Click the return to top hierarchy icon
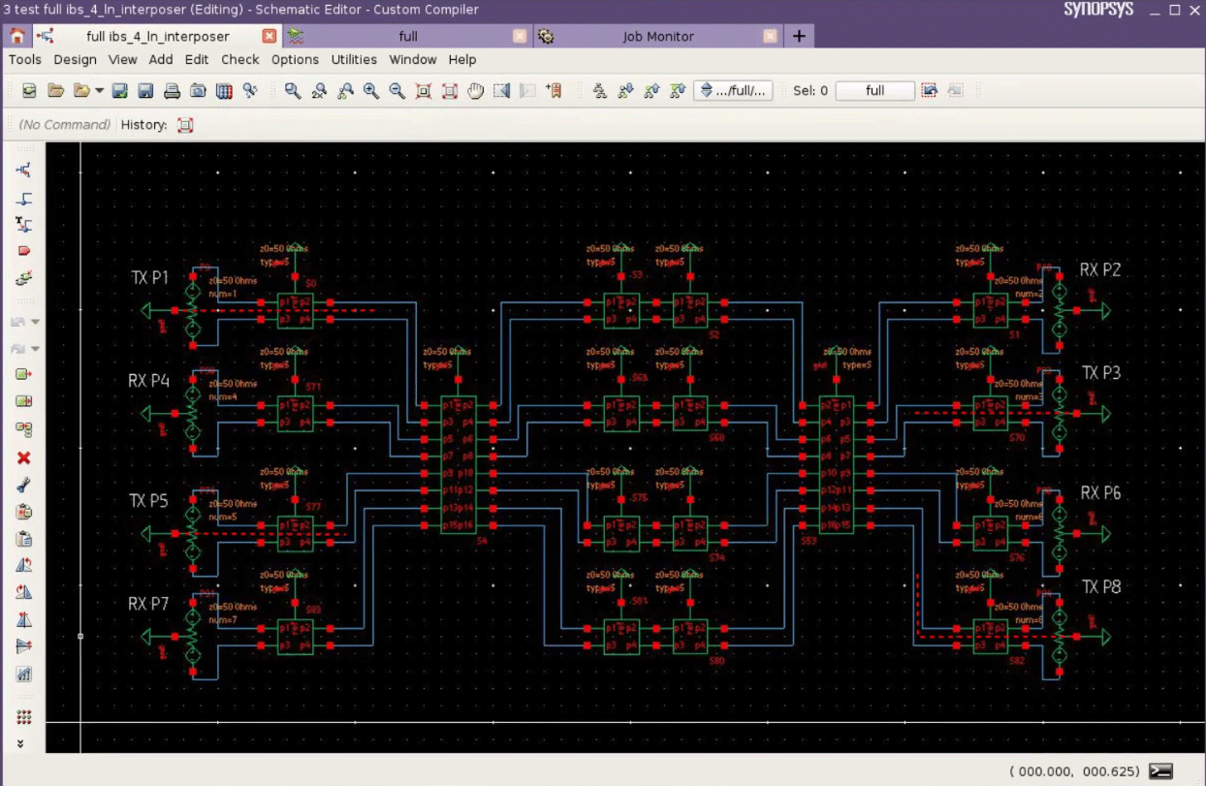 (679, 90)
